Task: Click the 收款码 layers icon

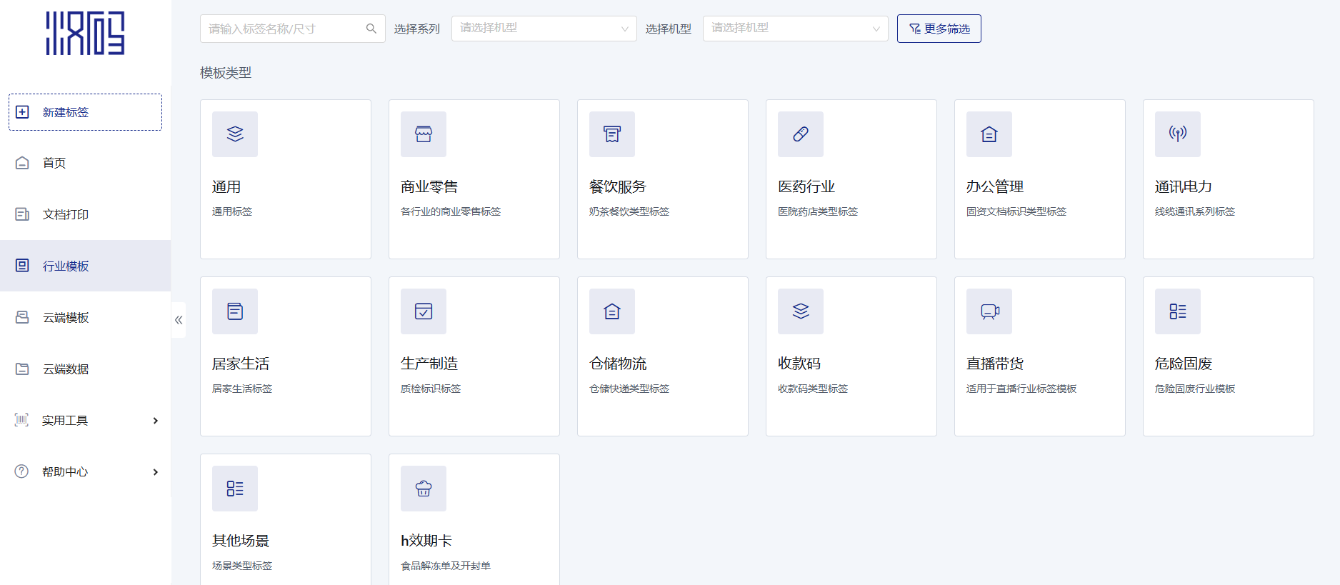Action: click(x=801, y=311)
